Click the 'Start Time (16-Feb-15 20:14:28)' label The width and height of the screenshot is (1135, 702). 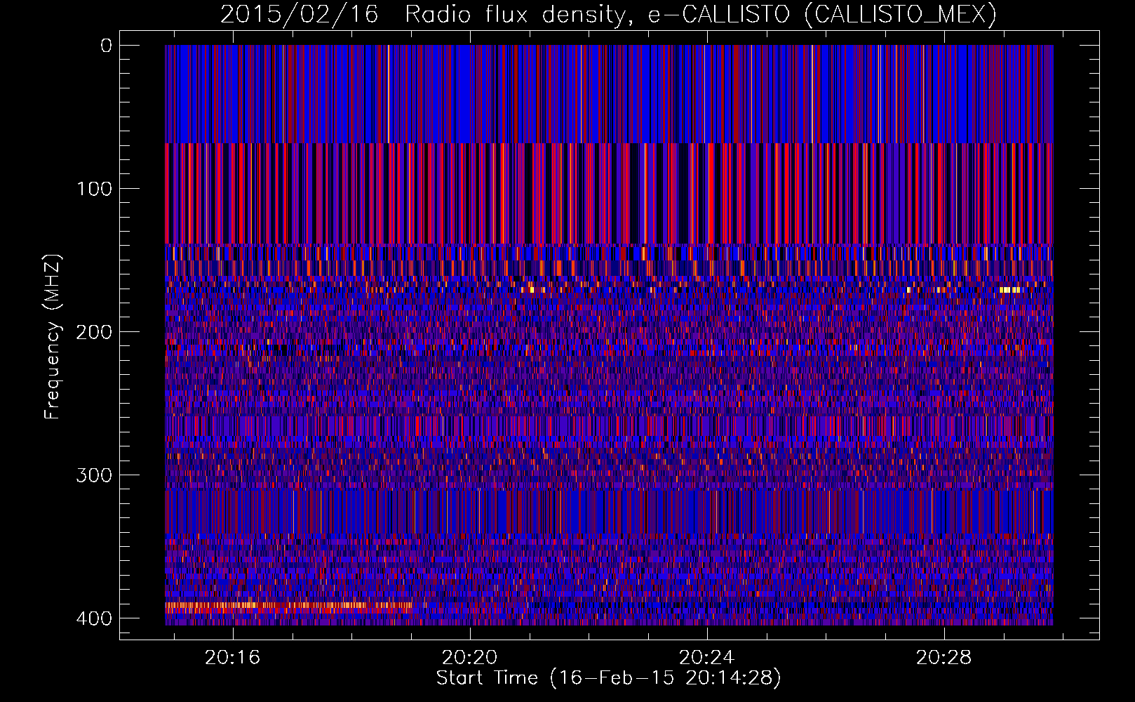pyautogui.click(x=608, y=678)
